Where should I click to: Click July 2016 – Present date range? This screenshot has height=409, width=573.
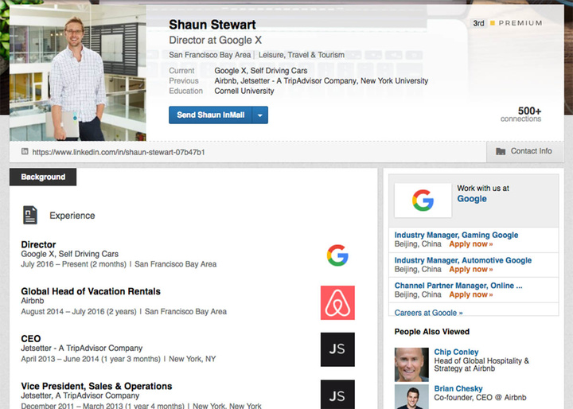pos(73,264)
